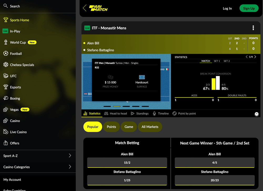
Task: Select the Popular markets filter
Action: (x=93, y=127)
